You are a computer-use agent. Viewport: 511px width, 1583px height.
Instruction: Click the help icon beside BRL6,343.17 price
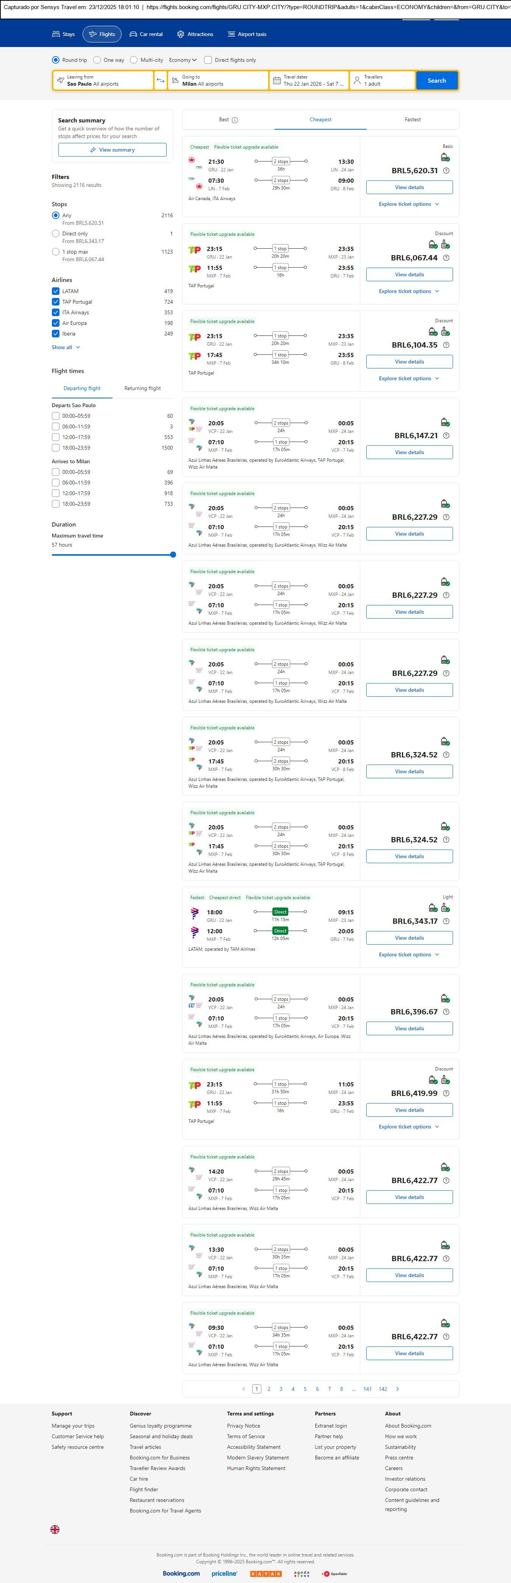coord(446,921)
